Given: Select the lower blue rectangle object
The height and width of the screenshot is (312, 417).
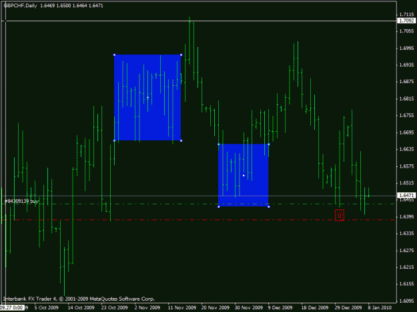Looking at the screenshot, I should click(244, 175).
